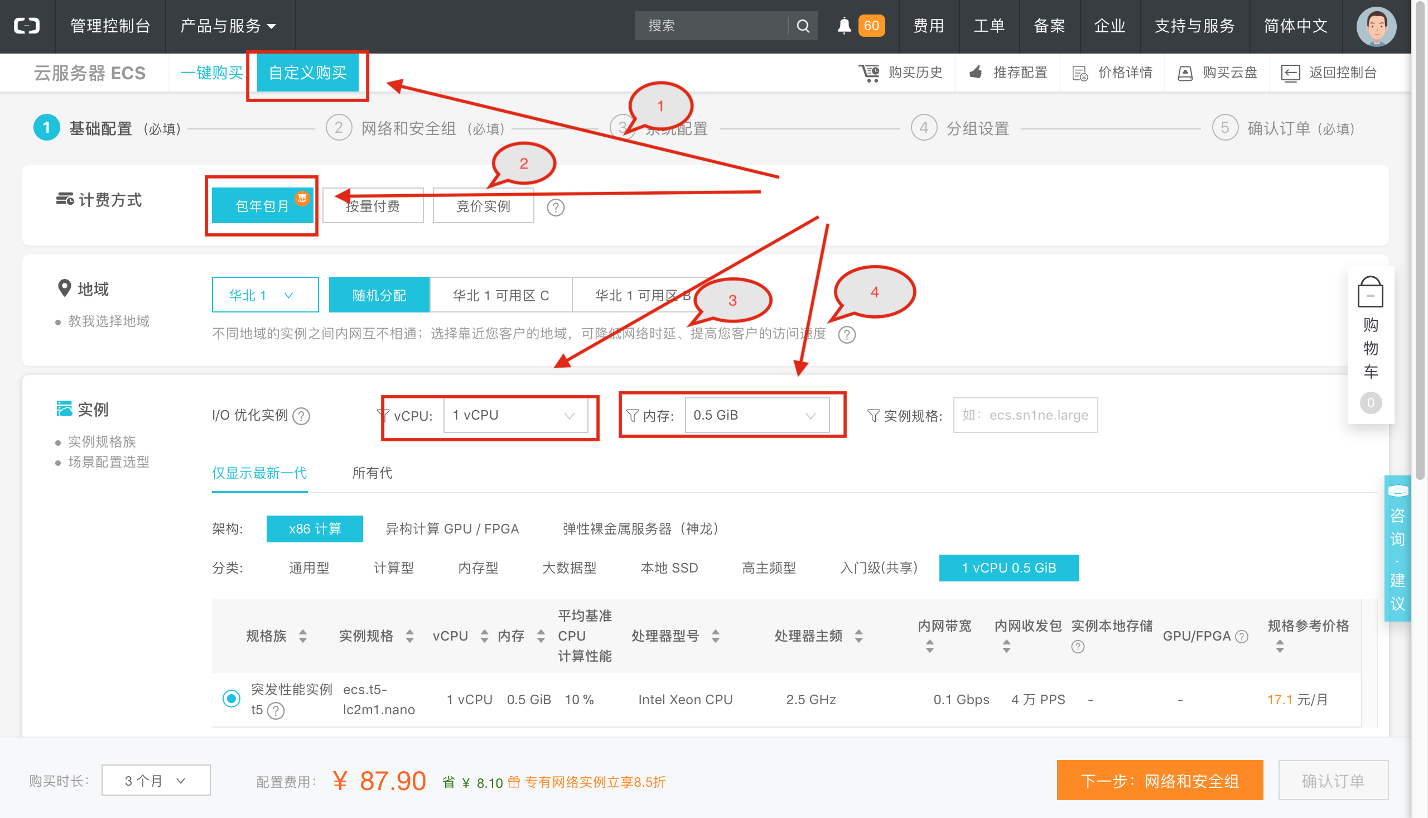Sort by 处理器主频 column arrows
Screen dimensions: 1428x818
858,636
